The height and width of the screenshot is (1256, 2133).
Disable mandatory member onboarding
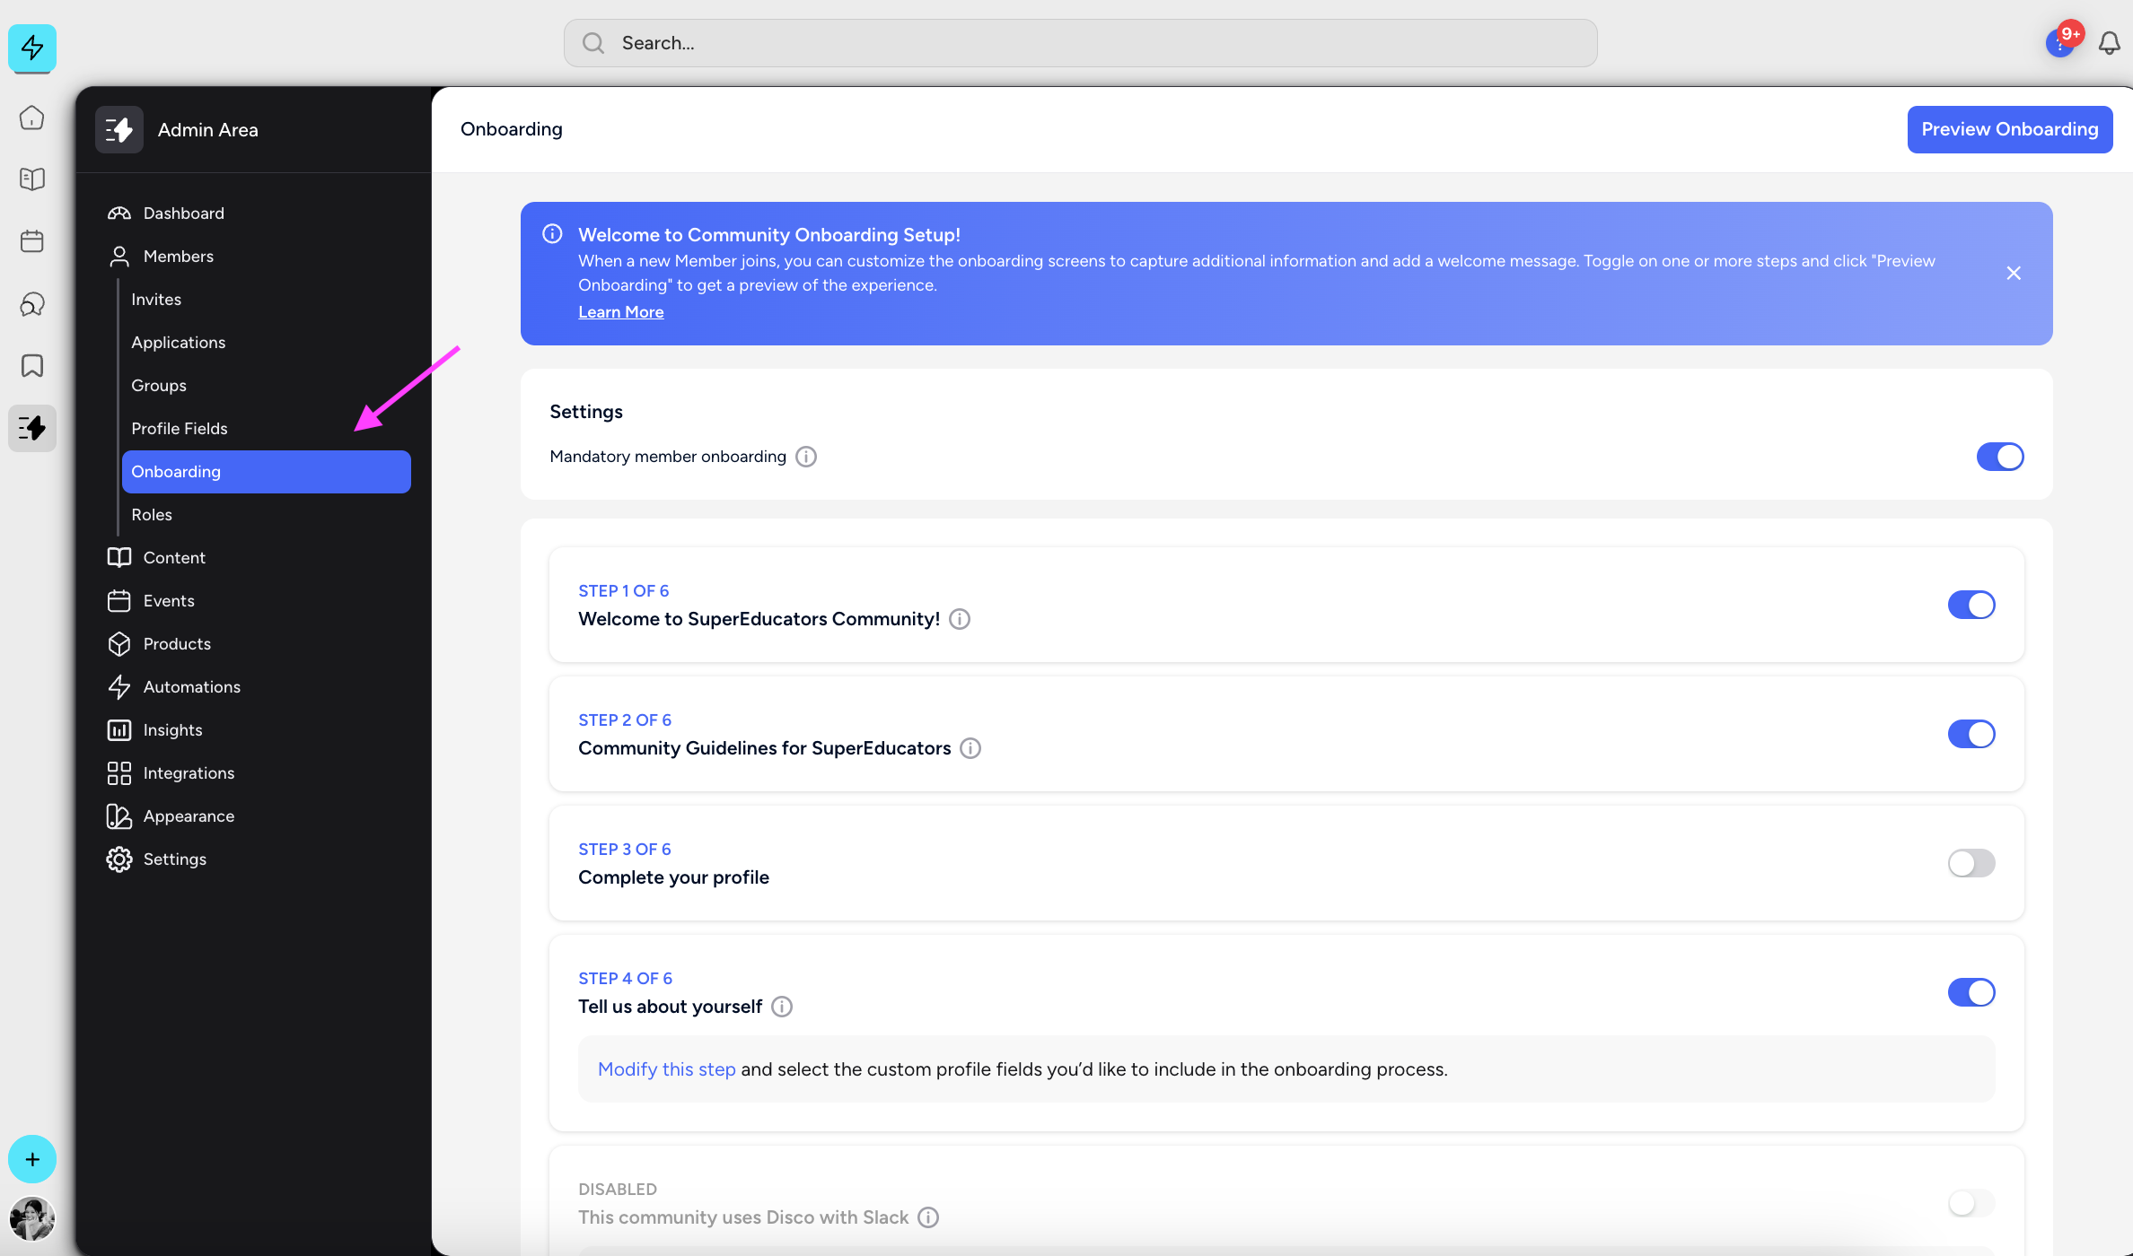point(2000,457)
